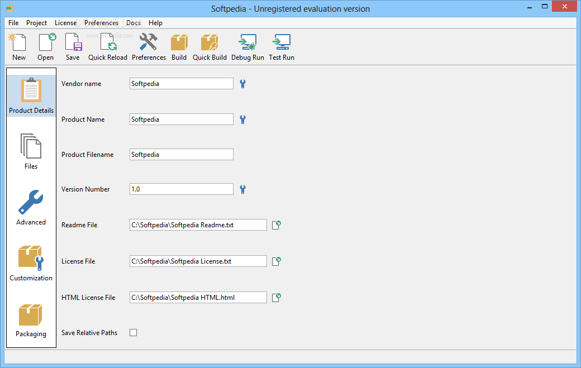Screen dimensions: 581x368
Task: Switch to Files section in sidebar
Action: point(31,151)
